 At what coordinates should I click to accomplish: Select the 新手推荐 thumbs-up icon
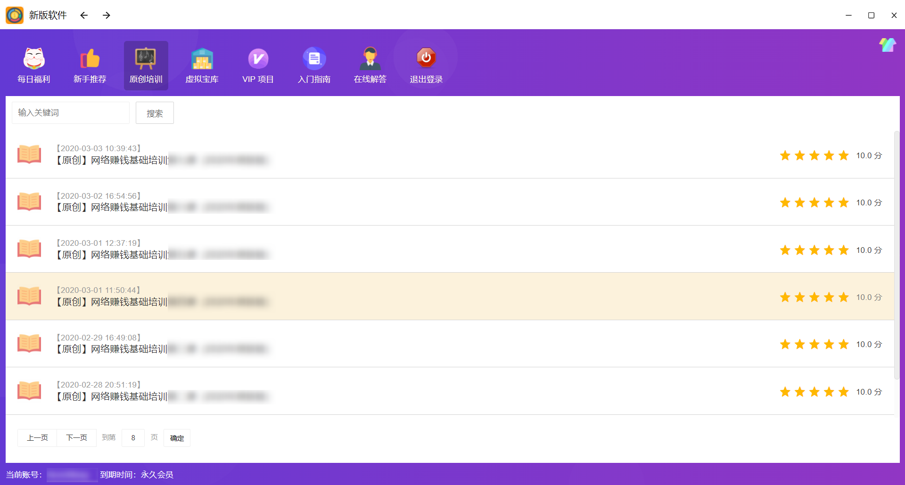point(90,59)
